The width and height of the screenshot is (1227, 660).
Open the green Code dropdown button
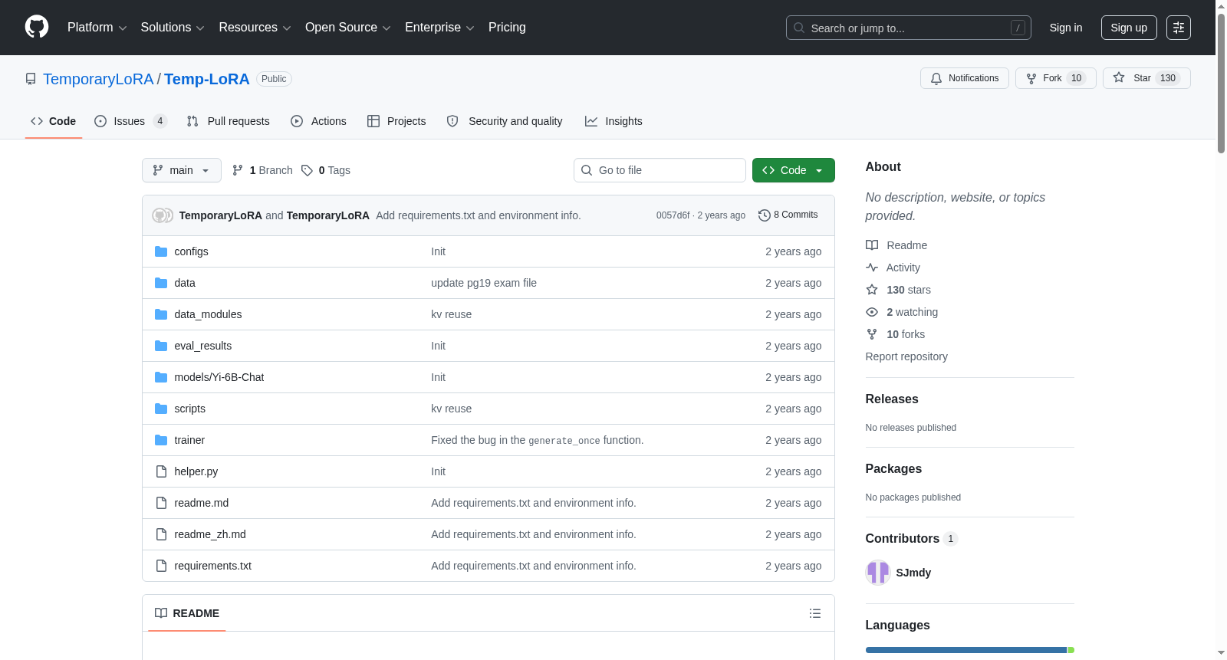click(x=793, y=170)
